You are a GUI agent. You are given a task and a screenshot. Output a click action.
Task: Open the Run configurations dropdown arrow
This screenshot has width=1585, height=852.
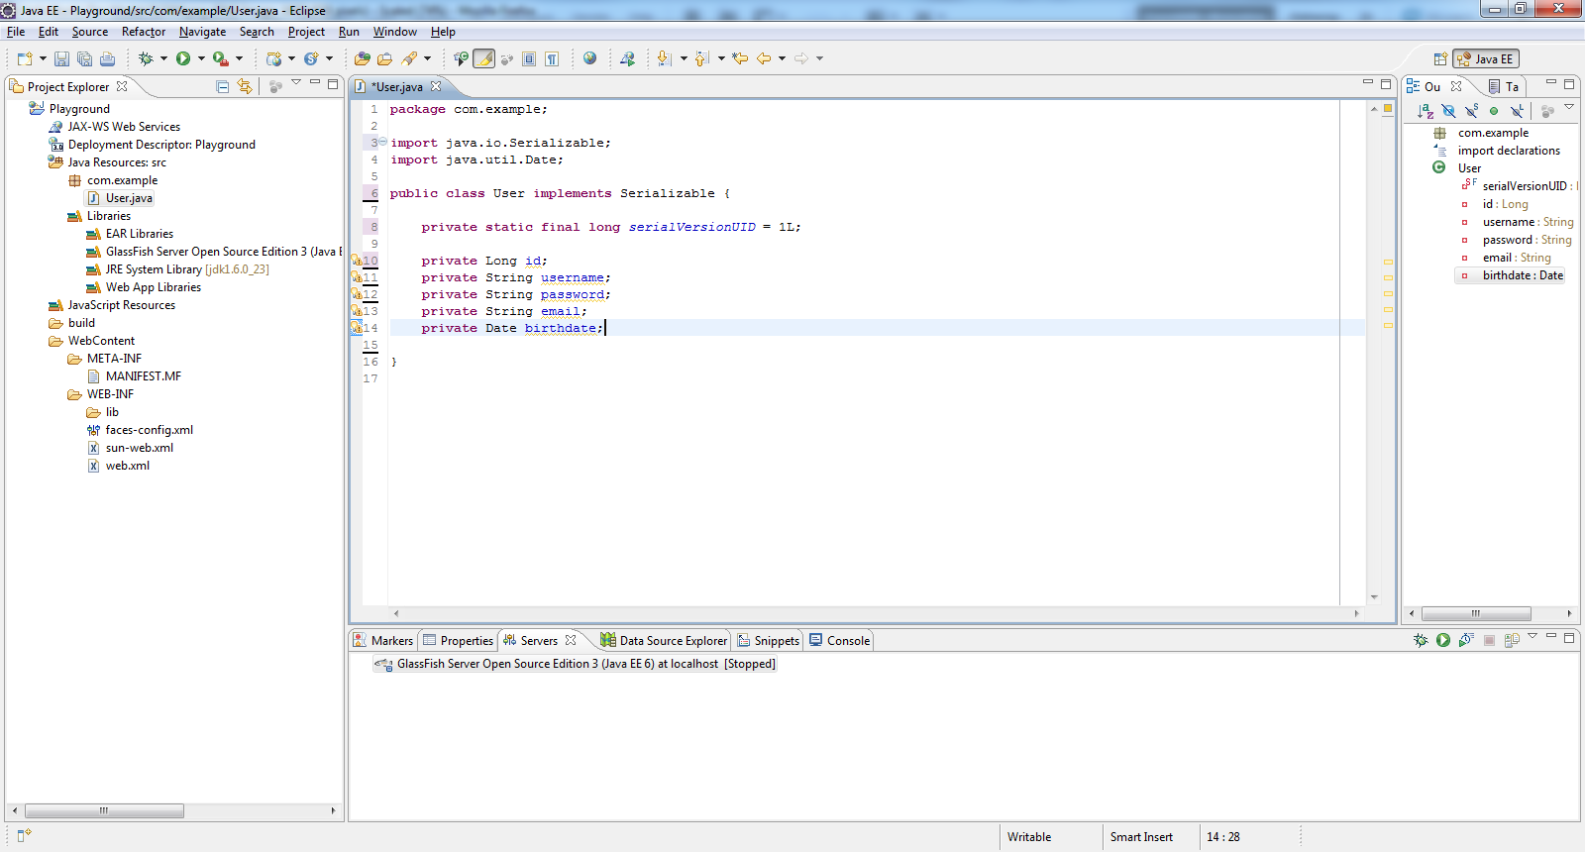[201, 58]
